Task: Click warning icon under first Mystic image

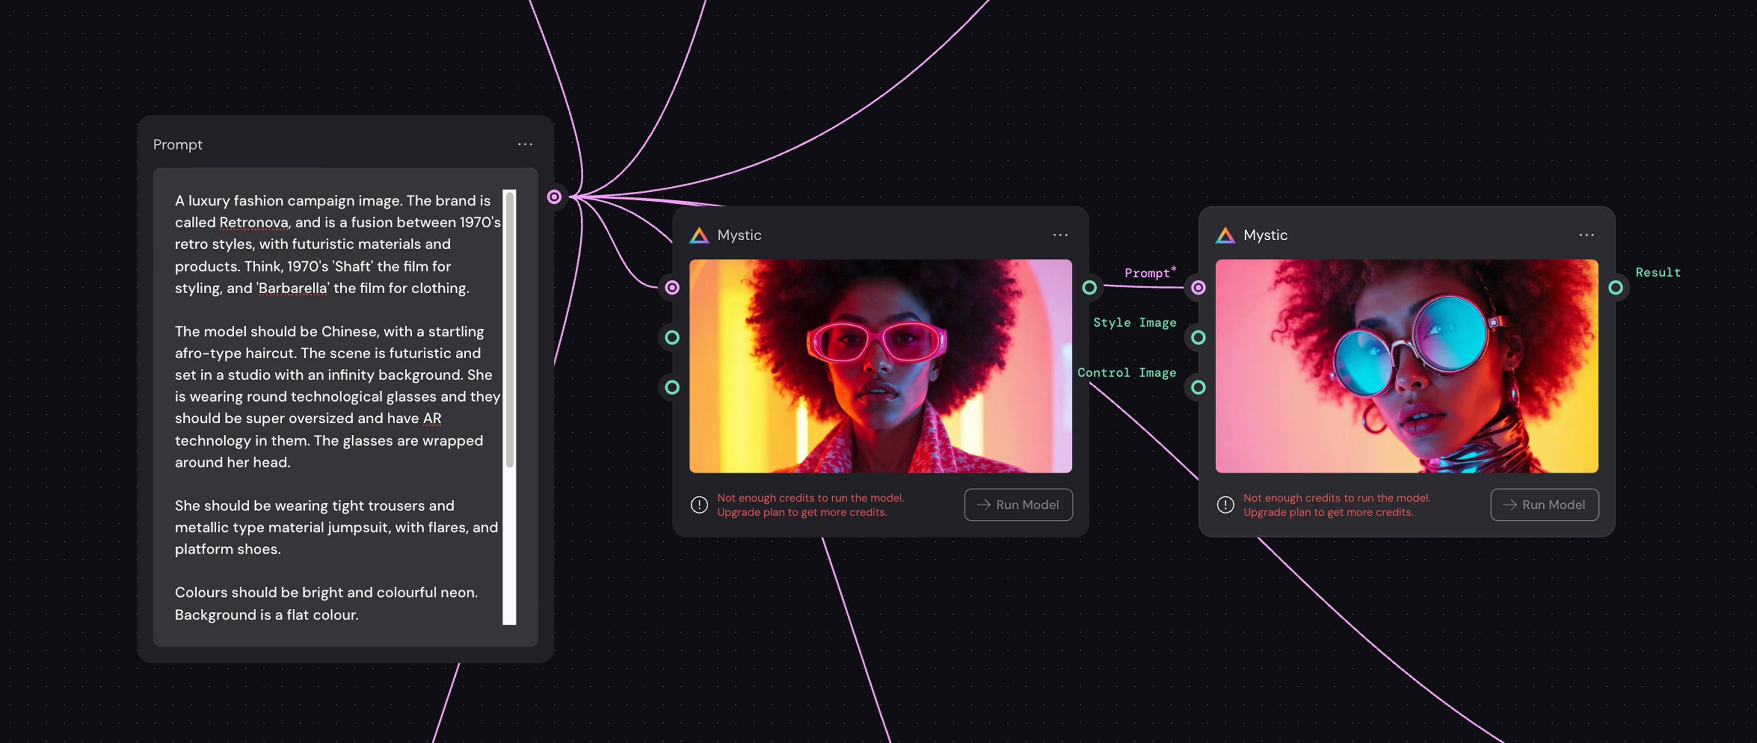Action: [699, 505]
